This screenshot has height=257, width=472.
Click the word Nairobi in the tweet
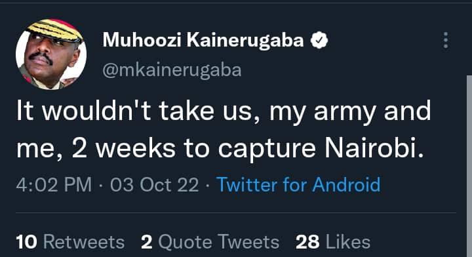click(x=372, y=148)
